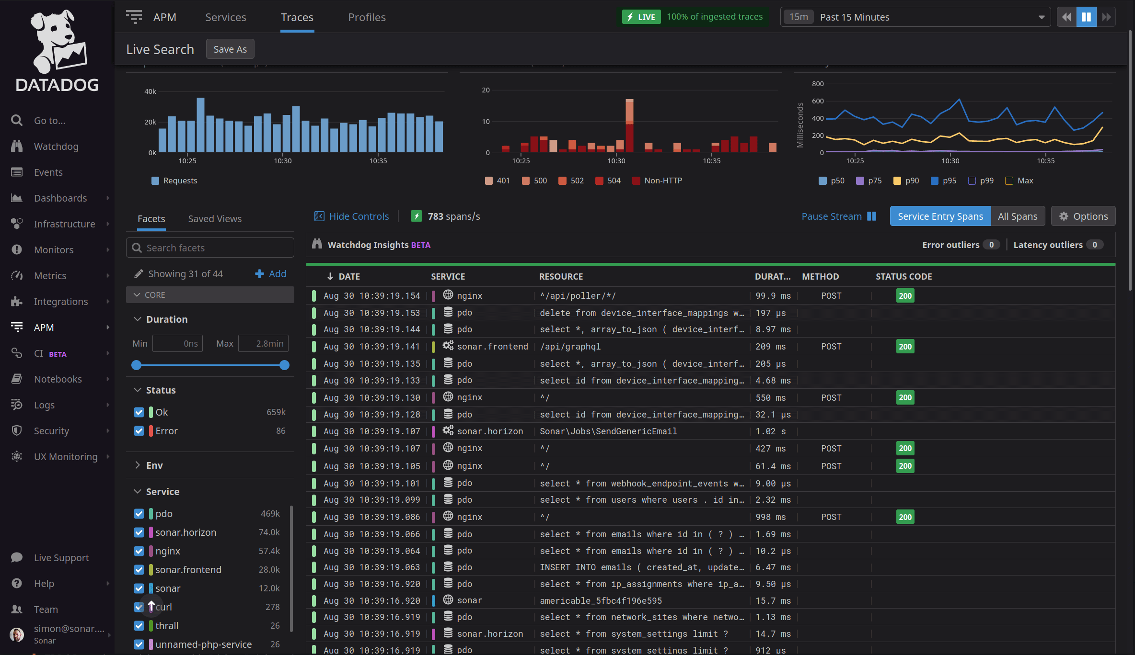Click the Go to search icon
The height and width of the screenshot is (655, 1135).
coord(17,120)
